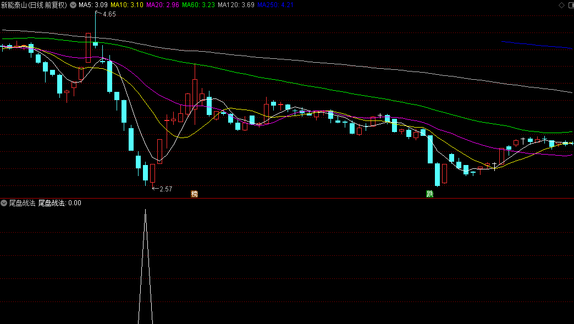Click the 跌 marker icon
574x324 pixels.
[430, 194]
